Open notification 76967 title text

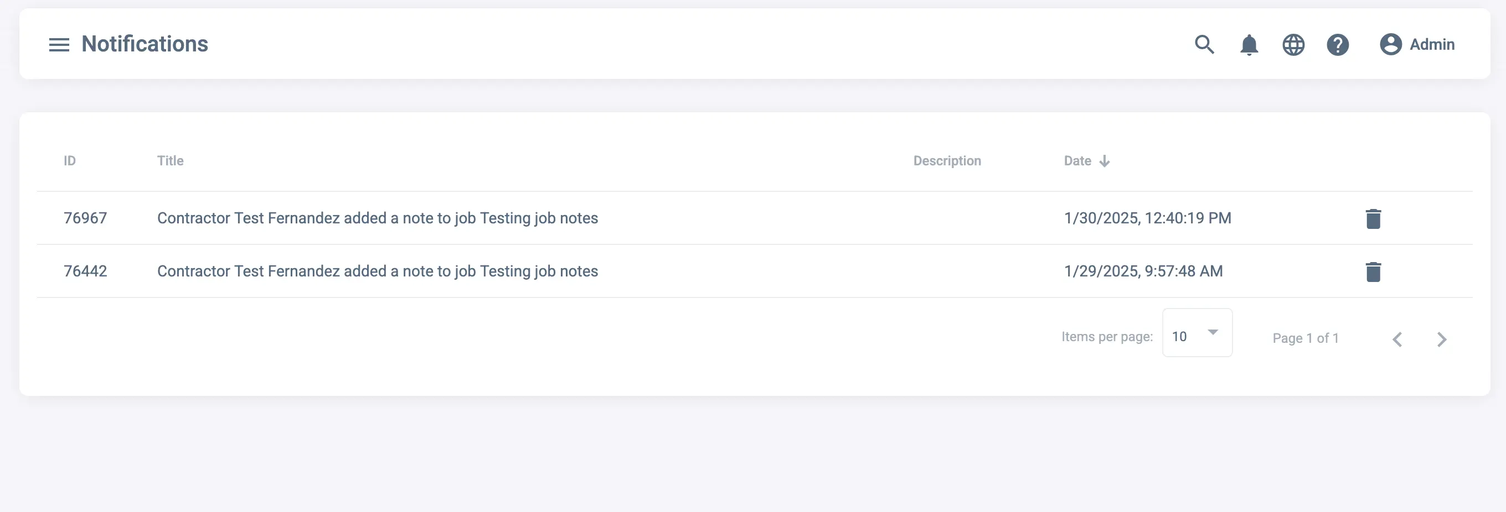point(377,218)
